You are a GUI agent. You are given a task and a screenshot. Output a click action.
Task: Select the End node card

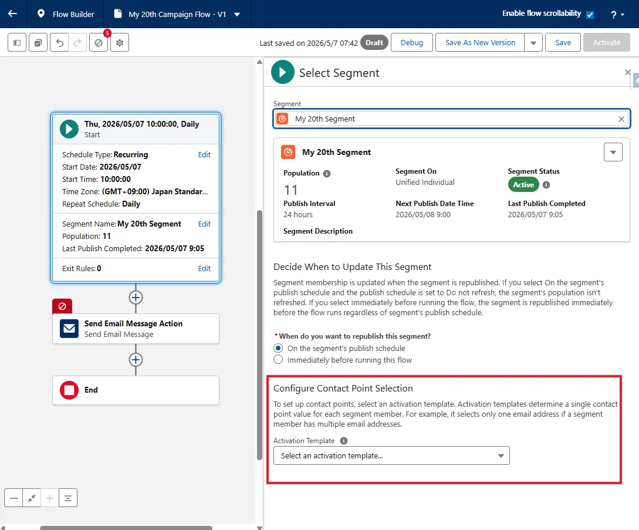[x=136, y=390]
